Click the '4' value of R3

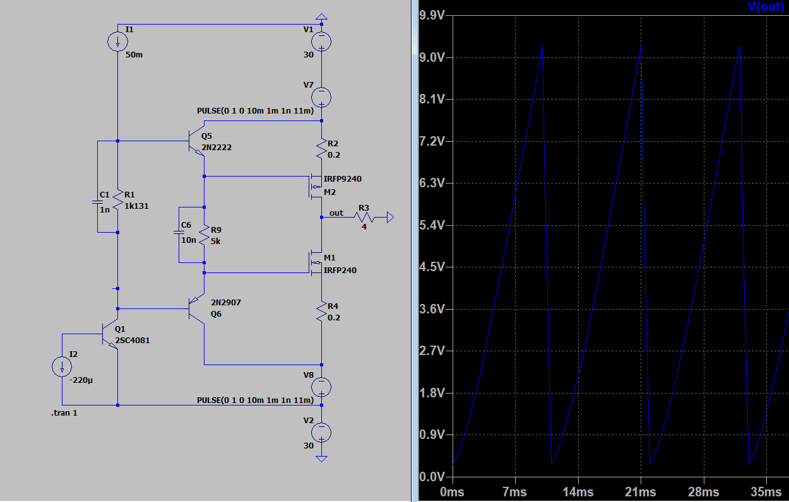pyautogui.click(x=364, y=227)
